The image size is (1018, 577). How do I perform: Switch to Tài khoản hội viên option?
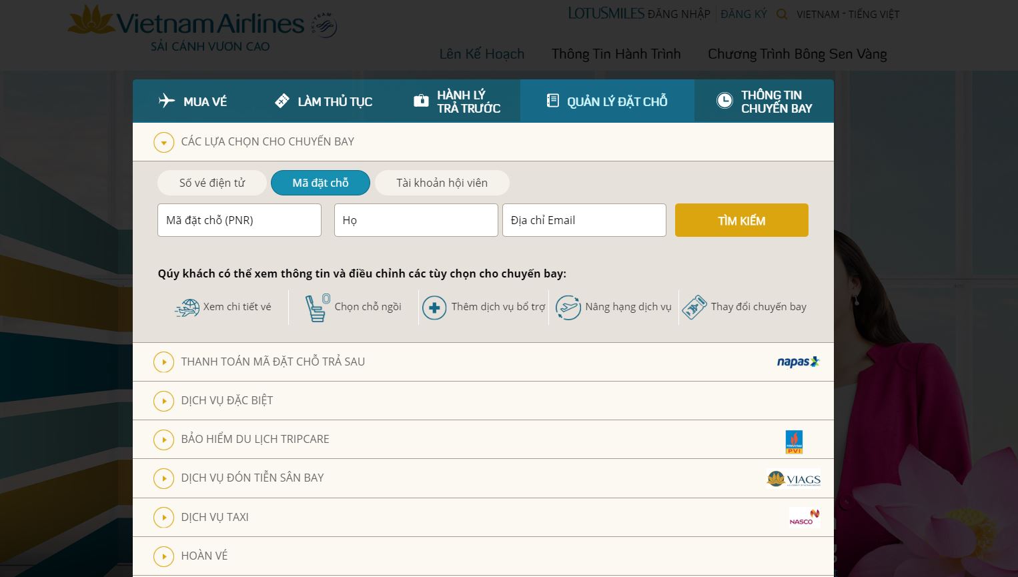(442, 182)
